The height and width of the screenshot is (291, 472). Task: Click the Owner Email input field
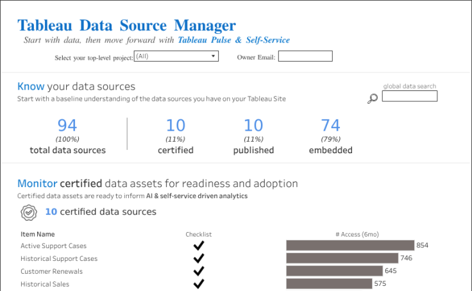(305, 56)
